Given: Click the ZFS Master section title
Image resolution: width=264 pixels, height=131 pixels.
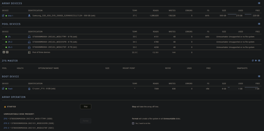Looking at the screenshot, I should [x=10, y=61].
